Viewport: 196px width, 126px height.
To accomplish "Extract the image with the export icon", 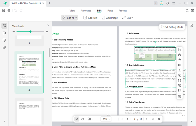I will 180,90.
